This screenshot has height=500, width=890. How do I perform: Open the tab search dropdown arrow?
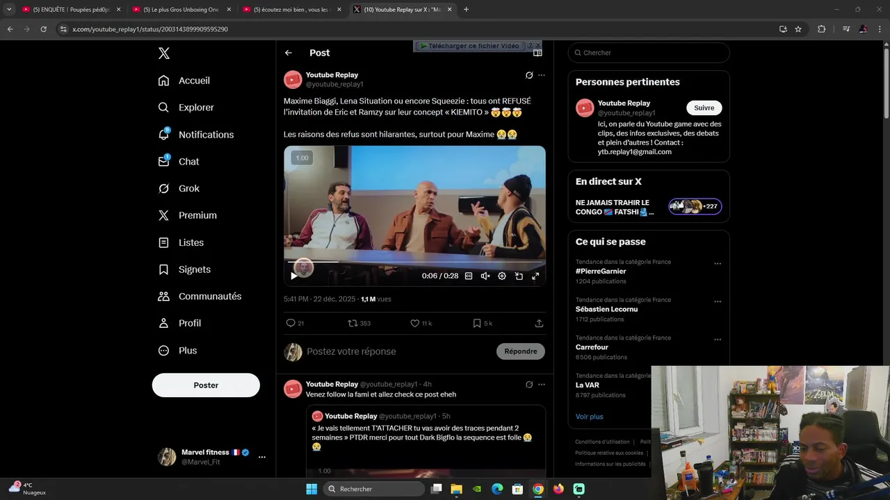click(8, 10)
